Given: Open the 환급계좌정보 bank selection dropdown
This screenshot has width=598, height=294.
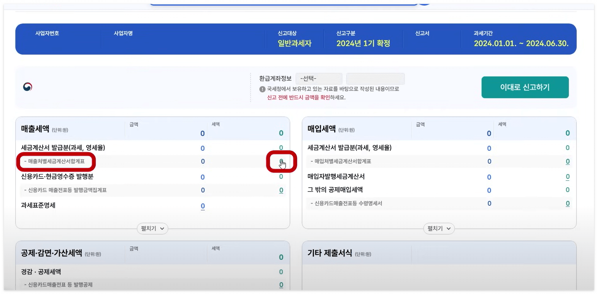Looking at the screenshot, I should (x=319, y=78).
